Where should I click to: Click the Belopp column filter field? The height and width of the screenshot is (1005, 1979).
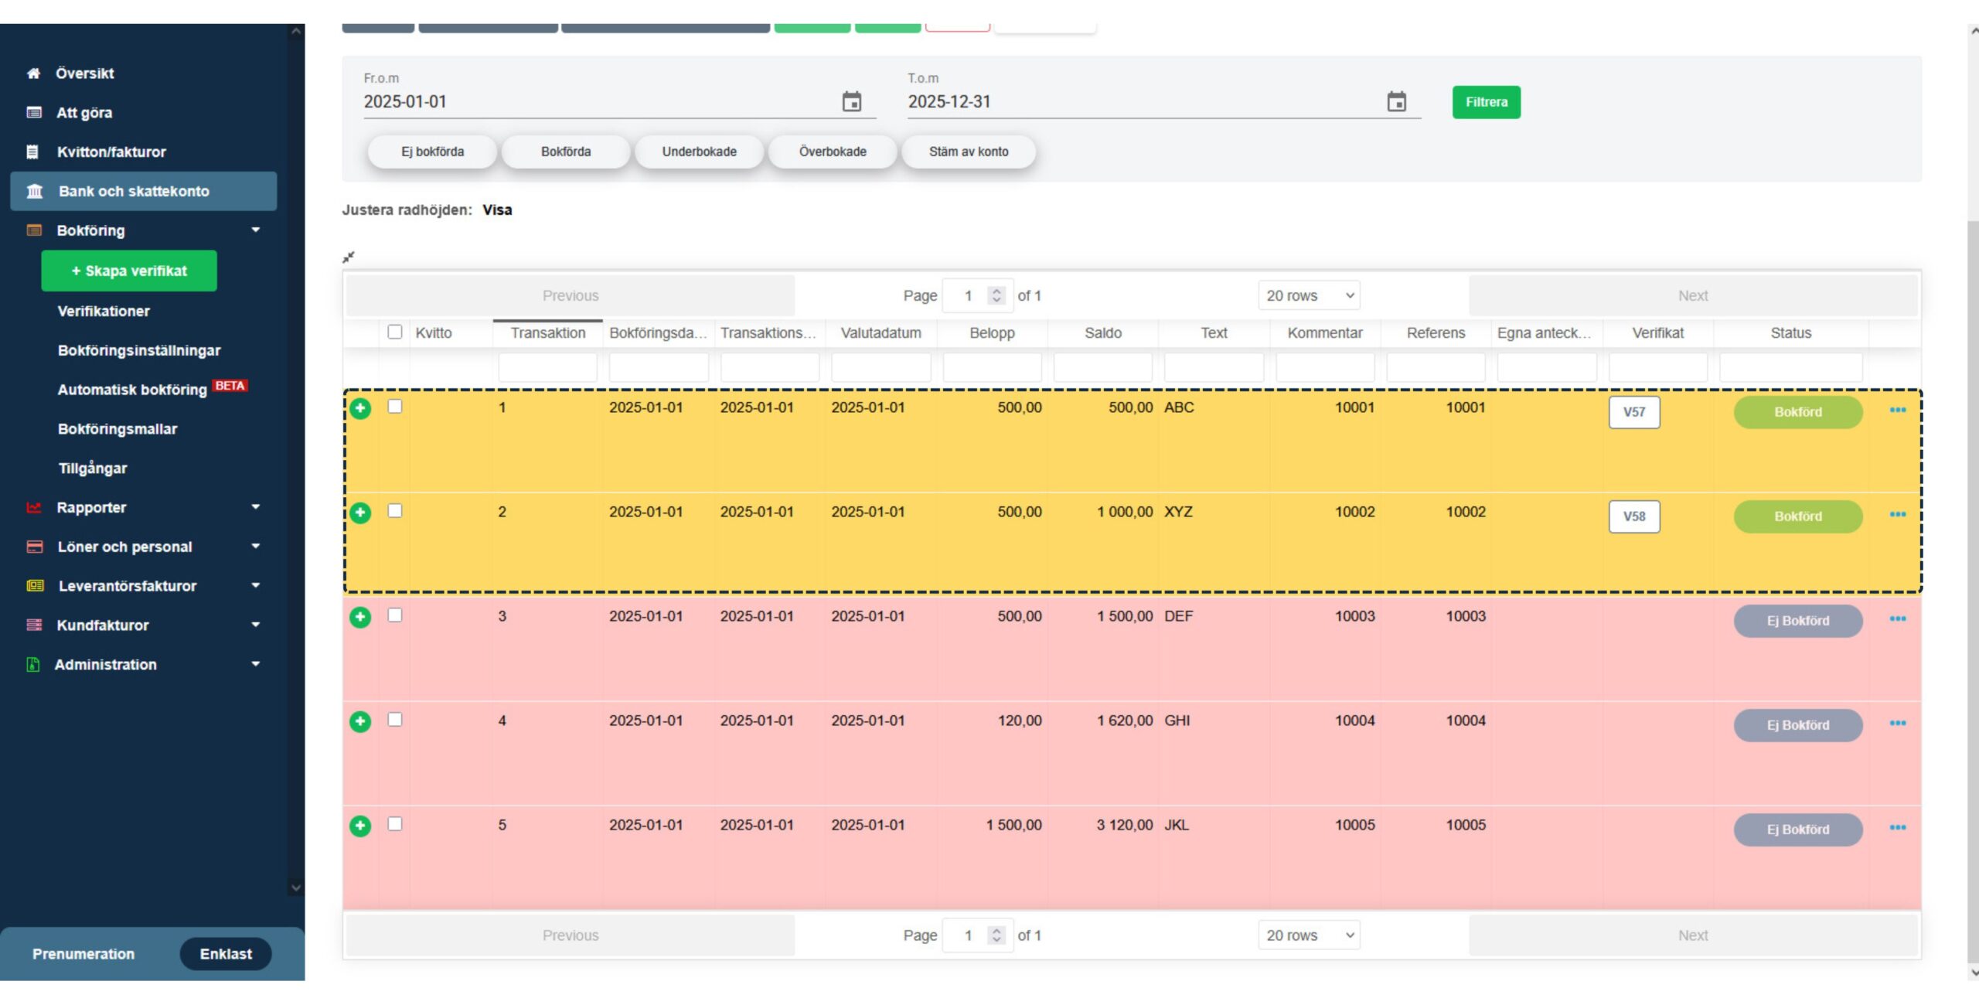(992, 368)
